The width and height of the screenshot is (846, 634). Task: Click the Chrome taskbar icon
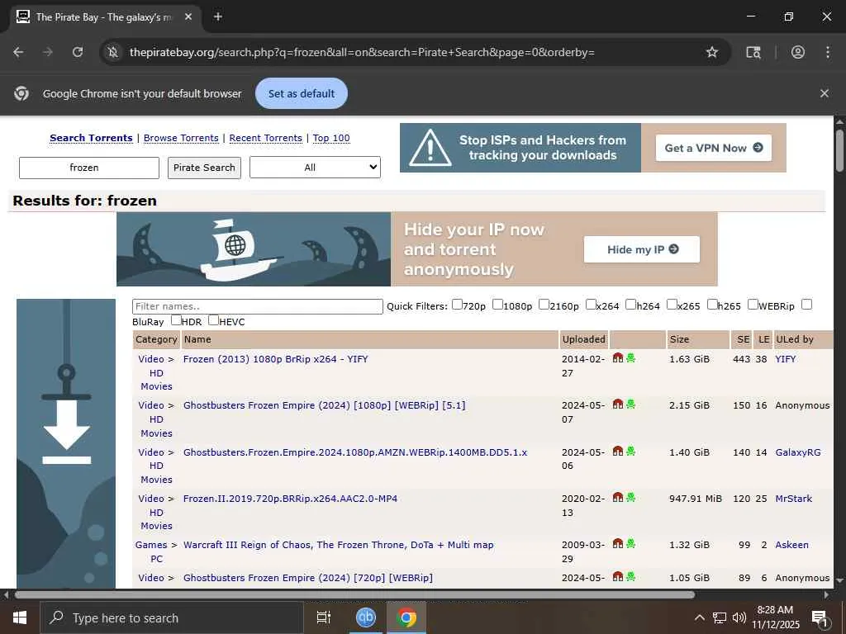[x=406, y=617]
